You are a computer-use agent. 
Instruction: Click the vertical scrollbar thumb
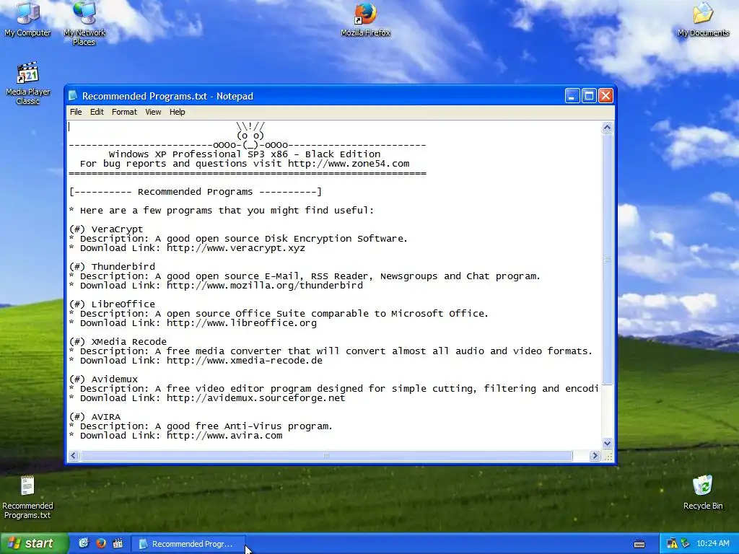[607, 259]
